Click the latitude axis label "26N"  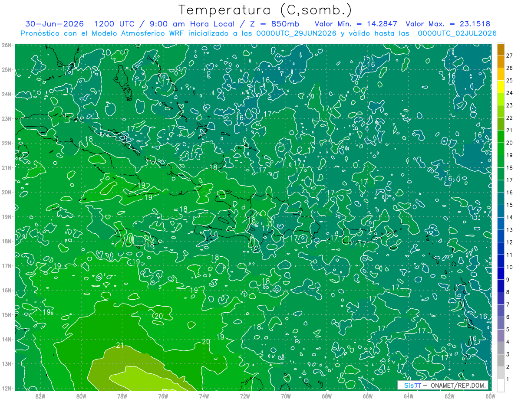(7, 45)
